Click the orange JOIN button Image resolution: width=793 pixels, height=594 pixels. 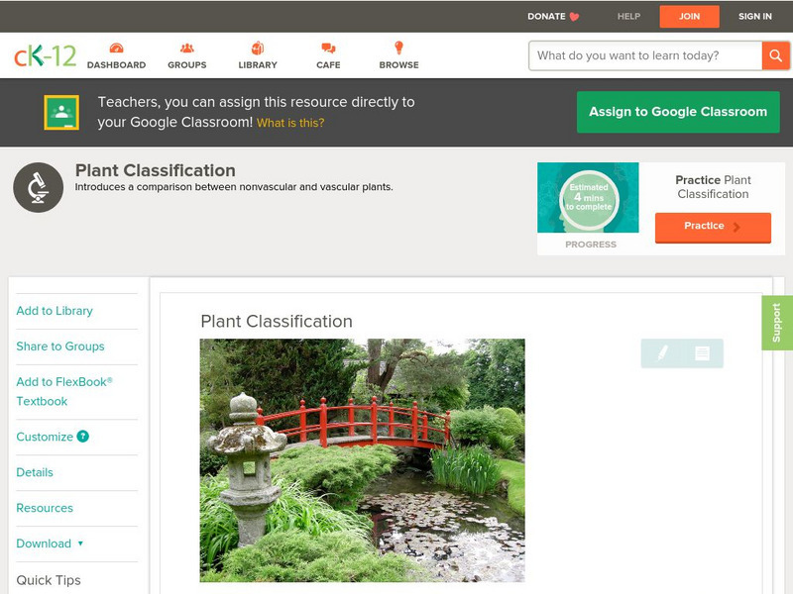(689, 17)
